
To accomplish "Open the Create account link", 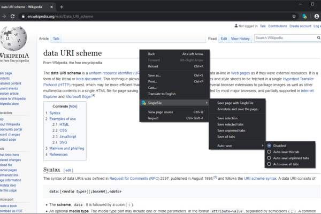I will pyautogui.click(x=300, y=26).
